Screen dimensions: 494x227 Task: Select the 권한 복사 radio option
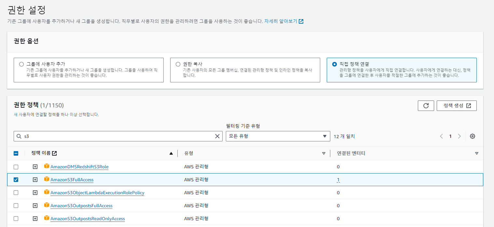[x=178, y=64]
